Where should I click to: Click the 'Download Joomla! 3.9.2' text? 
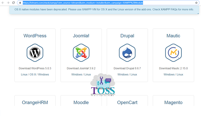(81, 68)
